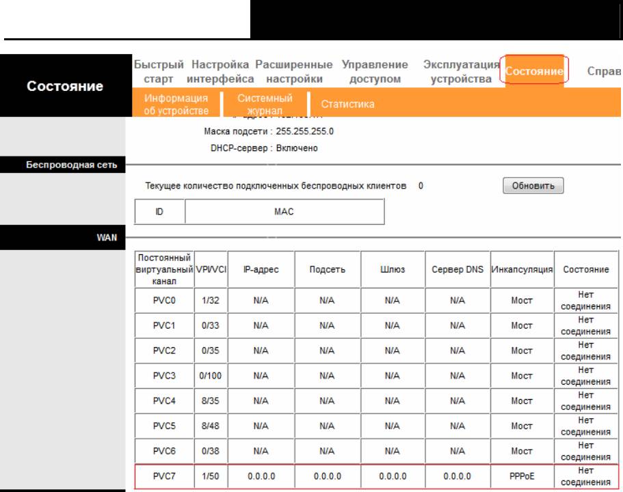Click the Сервер DNS column header
Image resolution: width=623 pixels, height=492 pixels.
coord(457,270)
